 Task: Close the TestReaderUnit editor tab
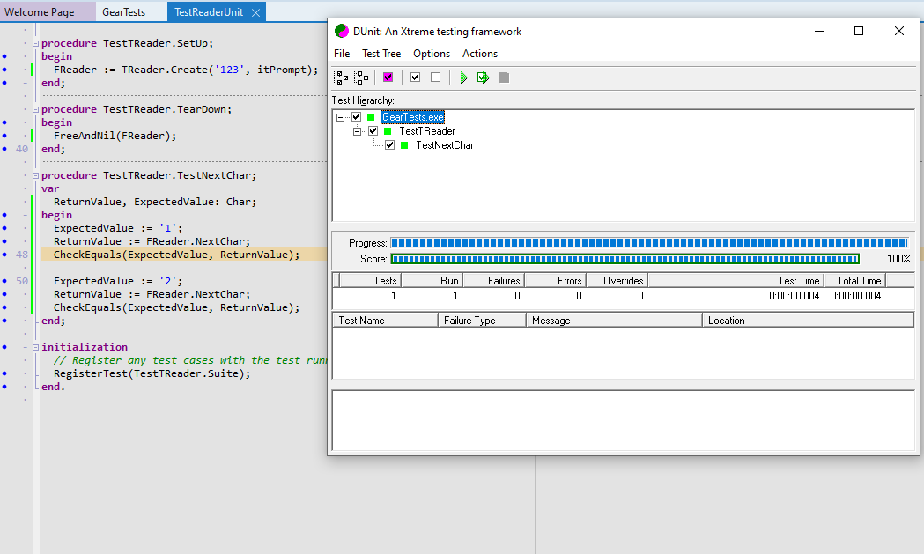(255, 12)
